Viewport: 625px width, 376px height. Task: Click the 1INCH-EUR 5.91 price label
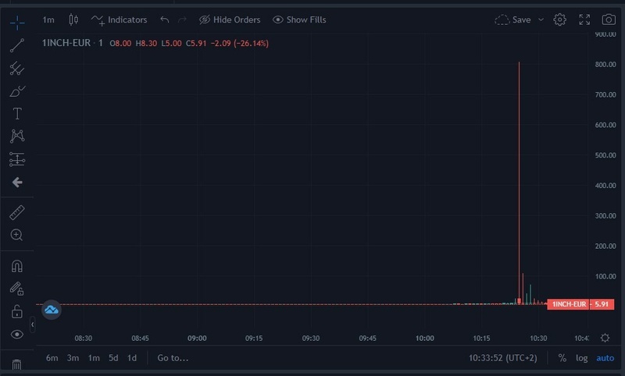(580, 304)
